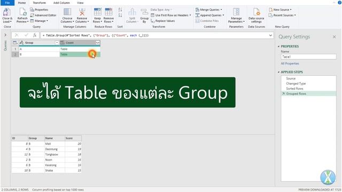Click the Group By icon
Viewport: 342px width, 192px height.
pos(144,15)
